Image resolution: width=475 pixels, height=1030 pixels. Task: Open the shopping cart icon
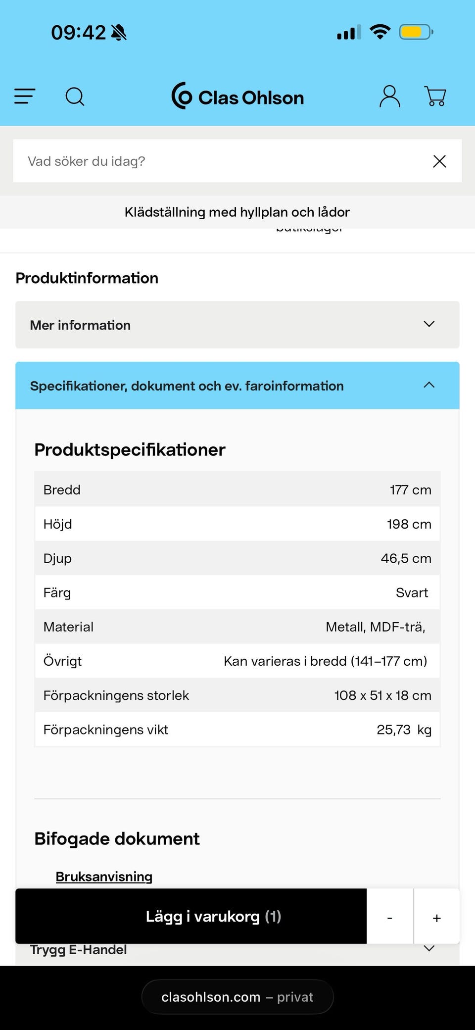click(435, 96)
